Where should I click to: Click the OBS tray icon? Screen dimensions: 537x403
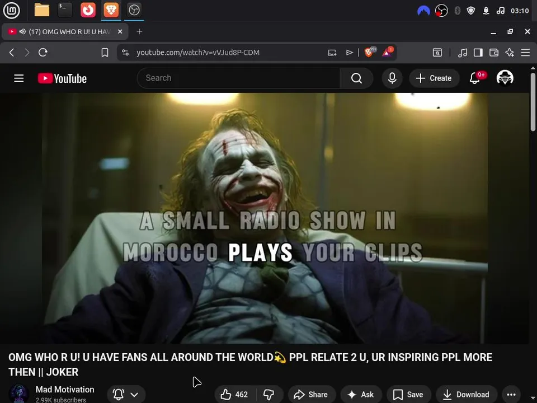pos(441,11)
